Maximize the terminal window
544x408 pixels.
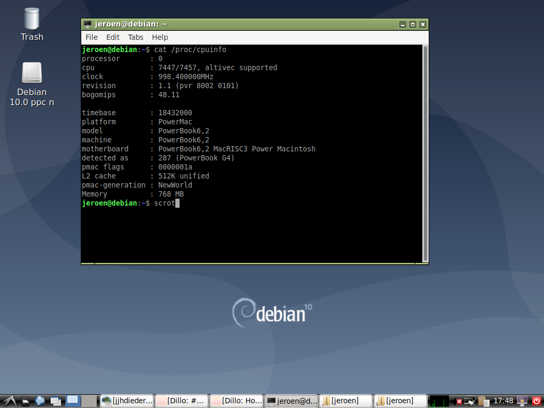412,24
